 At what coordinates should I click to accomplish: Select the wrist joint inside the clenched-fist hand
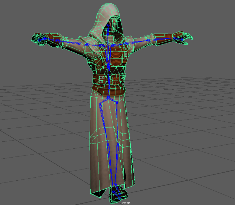45,38
